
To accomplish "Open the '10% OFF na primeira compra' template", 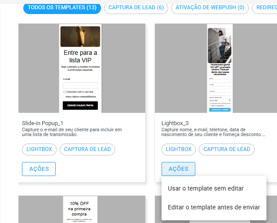I will coord(80,209).
